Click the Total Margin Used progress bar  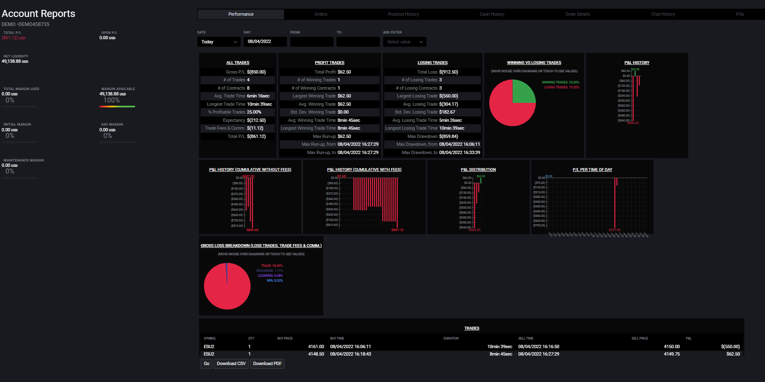[19, 107]
